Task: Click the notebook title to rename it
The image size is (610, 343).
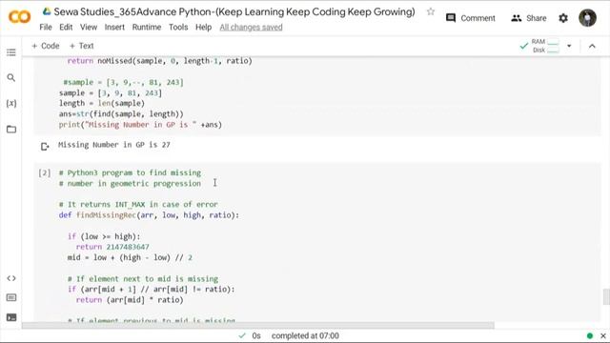Action: (x=234, y=11)
